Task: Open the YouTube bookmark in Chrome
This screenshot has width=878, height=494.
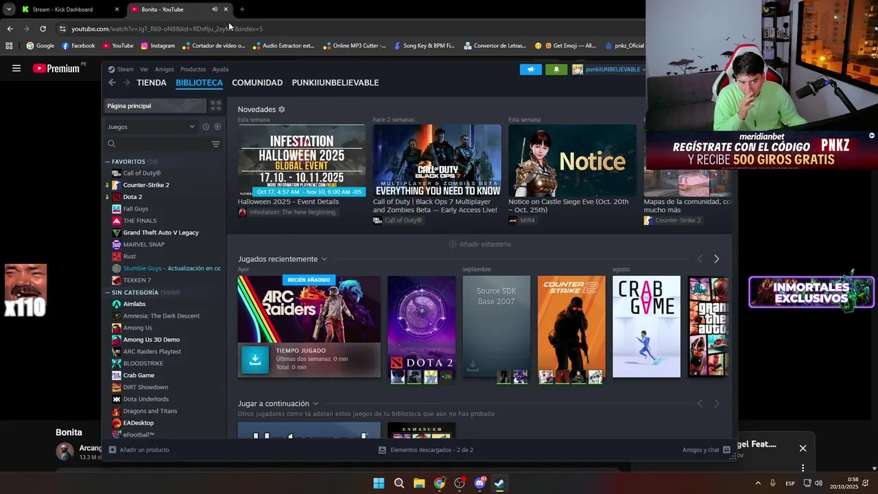Action: (118, 46)
